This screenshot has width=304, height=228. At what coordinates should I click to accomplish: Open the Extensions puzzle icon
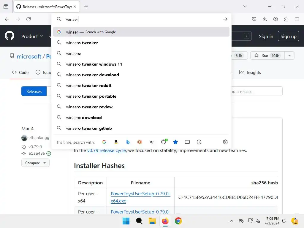point(286,19)
